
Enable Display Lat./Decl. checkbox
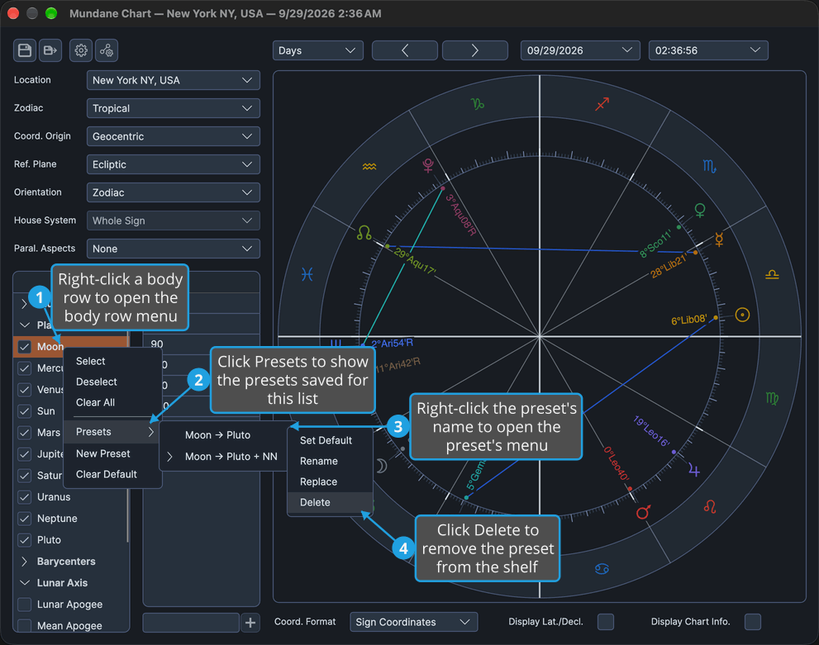point(606,622)
